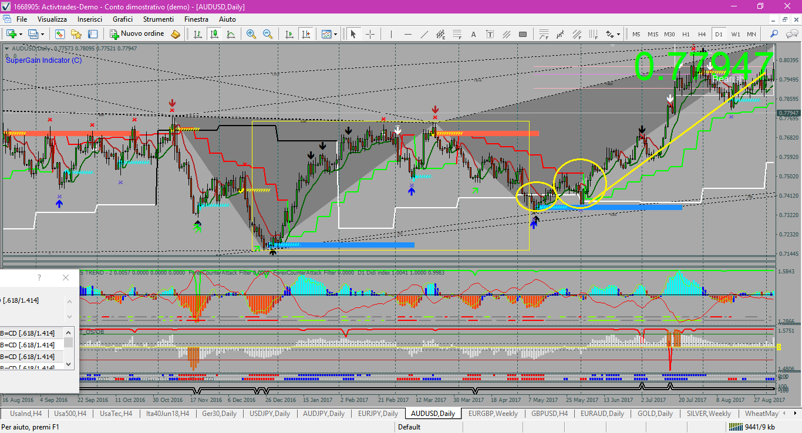Viewport: 802px width, 433px height.
Task: Open the MetaEditor book icon
Action: 176,34
